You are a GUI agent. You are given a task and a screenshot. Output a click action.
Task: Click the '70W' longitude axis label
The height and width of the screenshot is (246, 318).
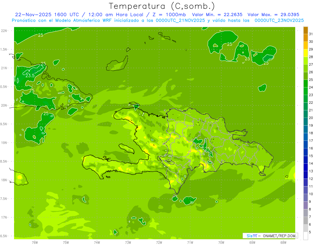(221, 242)
